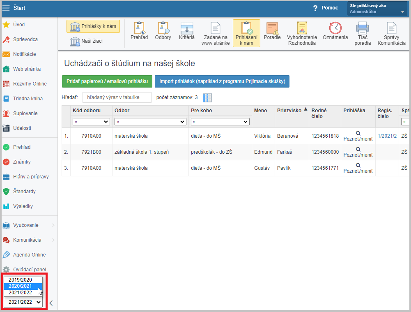This screenshot has height=312, width=411.
Task: Click the Poradie warning icon
Action: coord(272,28)
